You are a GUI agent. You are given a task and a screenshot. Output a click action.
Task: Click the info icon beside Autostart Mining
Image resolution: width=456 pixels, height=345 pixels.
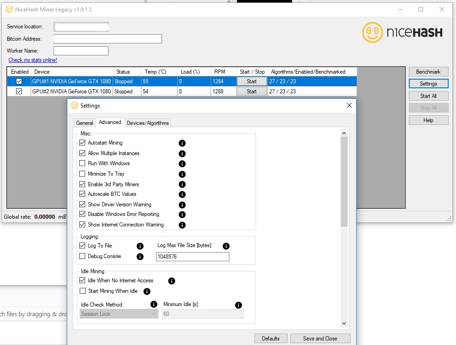pos(182,143)
